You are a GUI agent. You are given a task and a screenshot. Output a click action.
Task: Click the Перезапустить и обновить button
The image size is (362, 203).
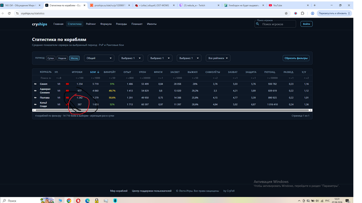(334, 14)
